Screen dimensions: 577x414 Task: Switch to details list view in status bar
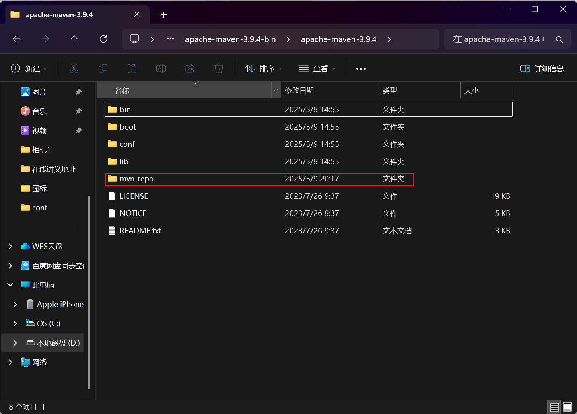coord(554,407)
